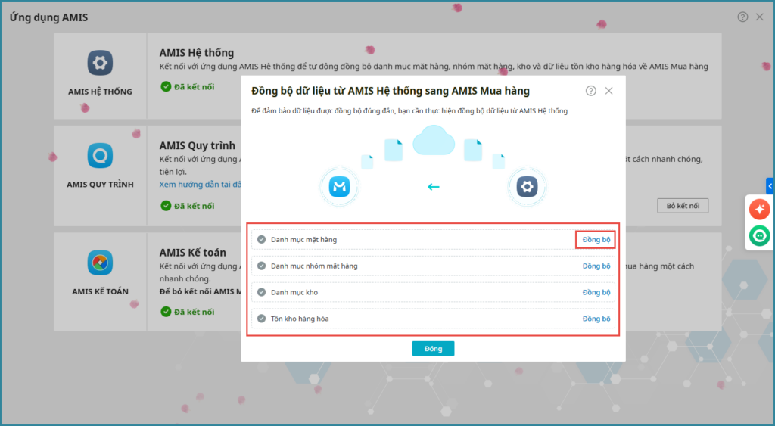
Task: Click the AMIS QUY TRÌNH card caption
Action: point(101,185)
